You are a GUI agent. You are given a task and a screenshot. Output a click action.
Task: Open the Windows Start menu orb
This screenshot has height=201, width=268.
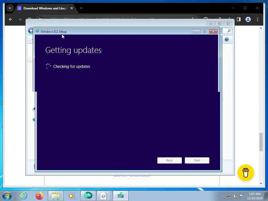tap(7, 196)
